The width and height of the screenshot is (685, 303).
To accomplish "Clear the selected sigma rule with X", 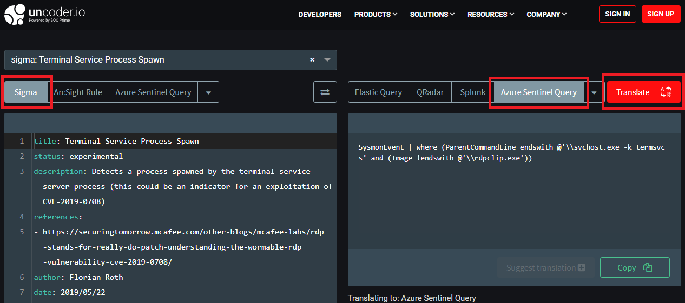I will tap(312, 60).
